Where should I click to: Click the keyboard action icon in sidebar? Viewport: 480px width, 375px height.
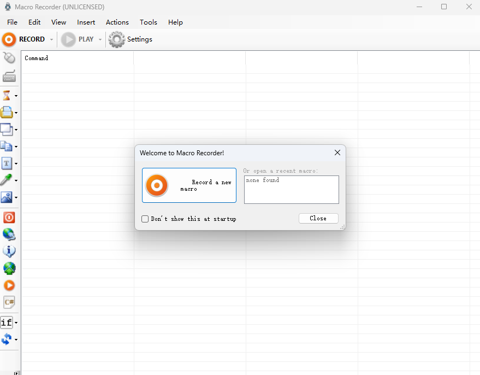tap(9, 77)
